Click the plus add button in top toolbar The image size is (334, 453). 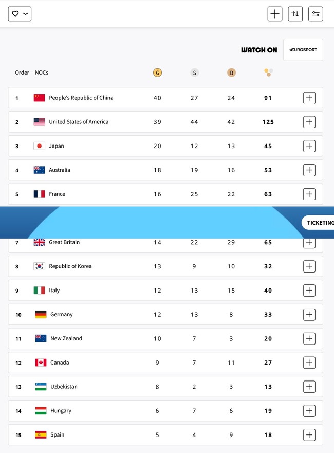pos(275,14)
